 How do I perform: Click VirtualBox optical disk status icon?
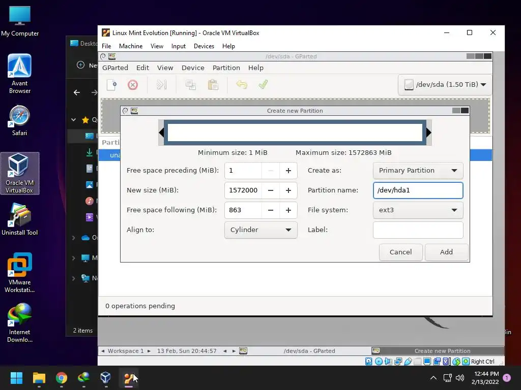click(x=379, y=362)
